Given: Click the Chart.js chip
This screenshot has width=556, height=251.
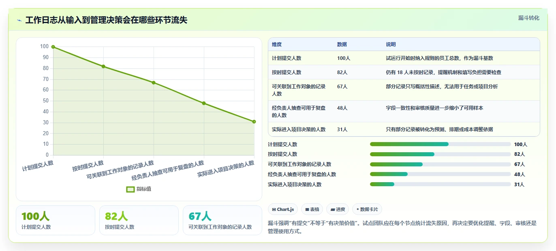Looking at the screenshot, I should coord(283,209).
